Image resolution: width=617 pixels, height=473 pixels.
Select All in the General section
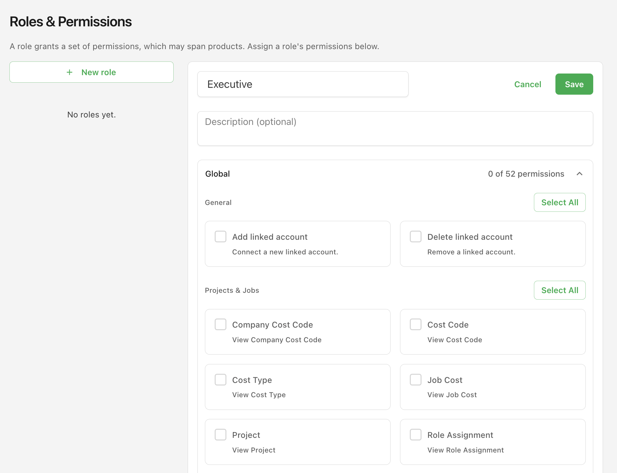560,202
